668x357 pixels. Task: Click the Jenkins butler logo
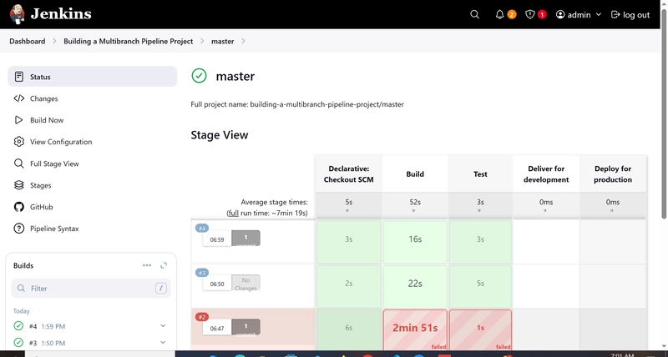coord(18,14)
